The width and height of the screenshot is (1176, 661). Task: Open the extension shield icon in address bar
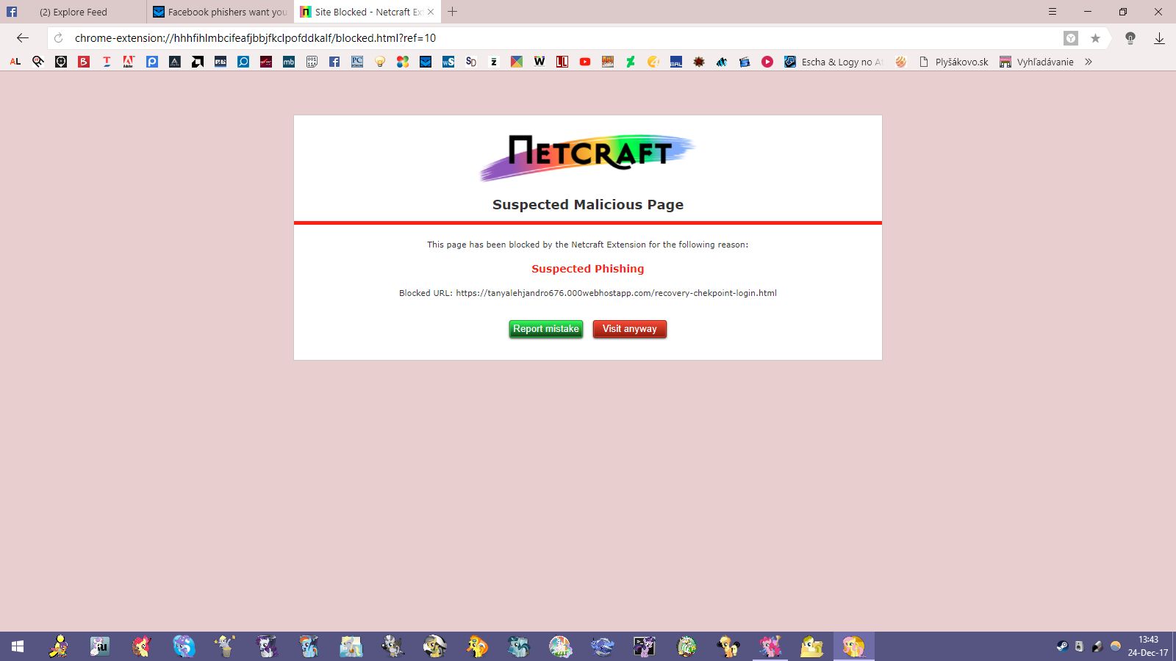click(x=1071, y=38)
